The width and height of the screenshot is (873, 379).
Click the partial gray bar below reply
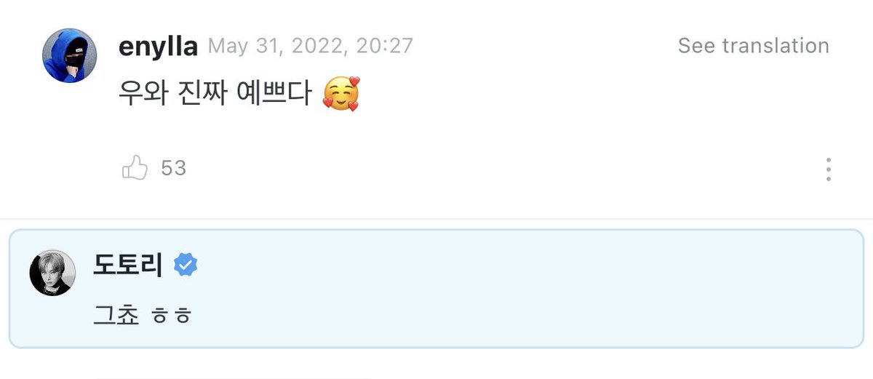pos(233,378)
